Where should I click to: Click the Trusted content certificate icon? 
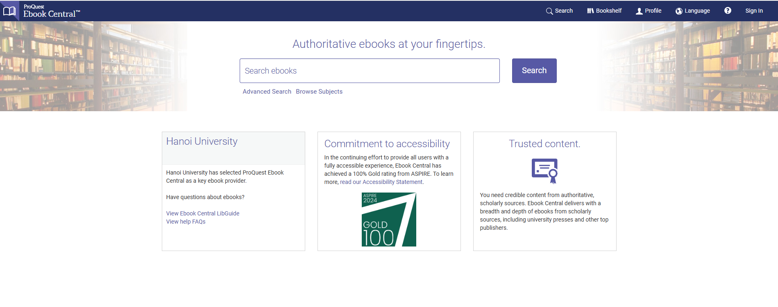(x=544, y=171)
